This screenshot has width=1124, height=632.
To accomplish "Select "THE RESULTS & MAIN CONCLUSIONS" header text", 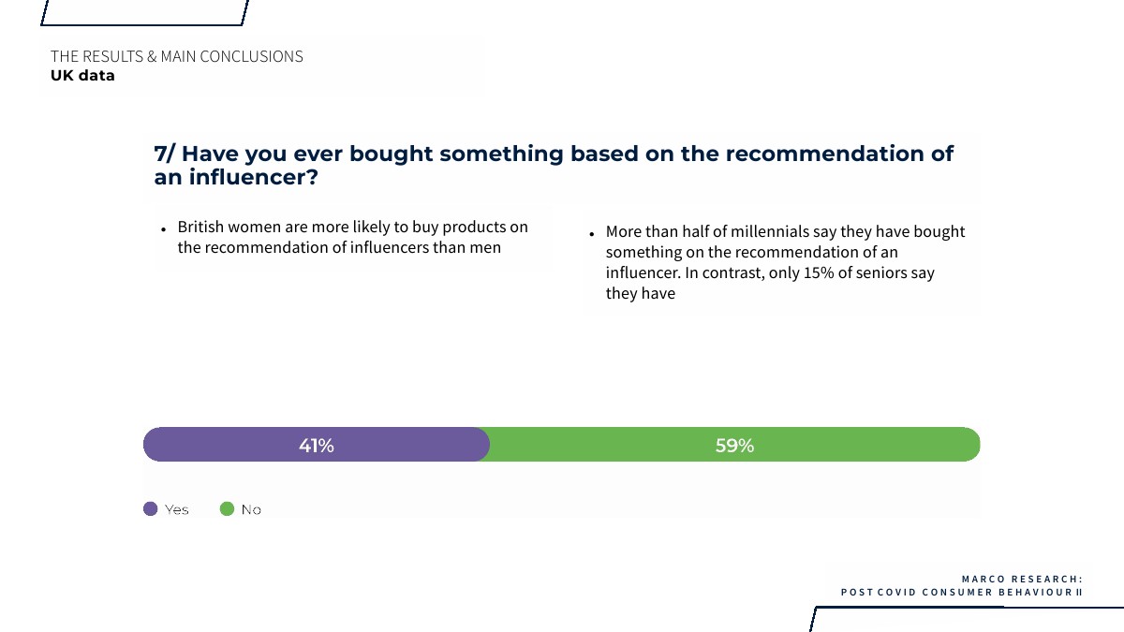I will click(x=177, y=56).
